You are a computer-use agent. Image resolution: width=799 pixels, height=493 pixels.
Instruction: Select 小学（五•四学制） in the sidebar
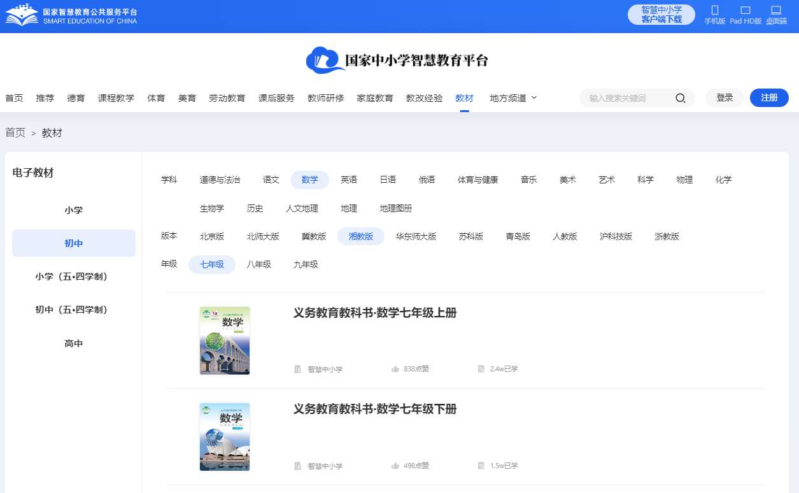[x=74, y=276]
